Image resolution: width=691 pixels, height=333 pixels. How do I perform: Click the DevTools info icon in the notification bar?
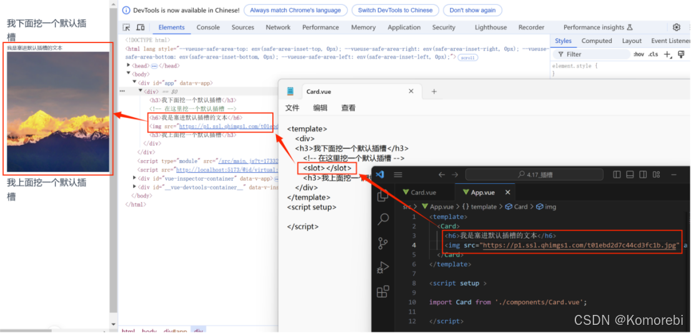[126, 10]
